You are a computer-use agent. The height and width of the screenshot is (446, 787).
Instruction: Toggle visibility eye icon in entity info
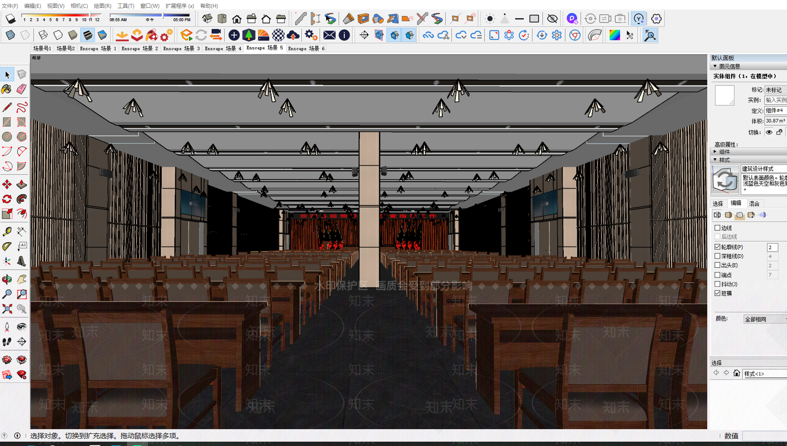(769, 132)
